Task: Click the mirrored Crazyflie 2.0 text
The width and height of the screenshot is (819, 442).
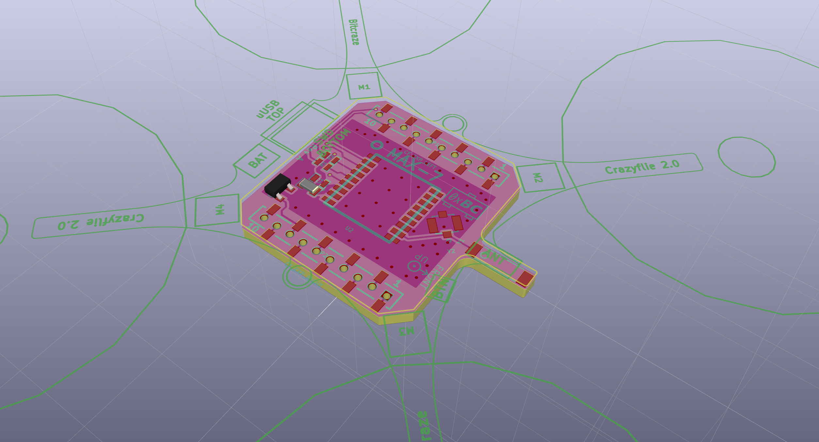Action: tap(101, 222)
